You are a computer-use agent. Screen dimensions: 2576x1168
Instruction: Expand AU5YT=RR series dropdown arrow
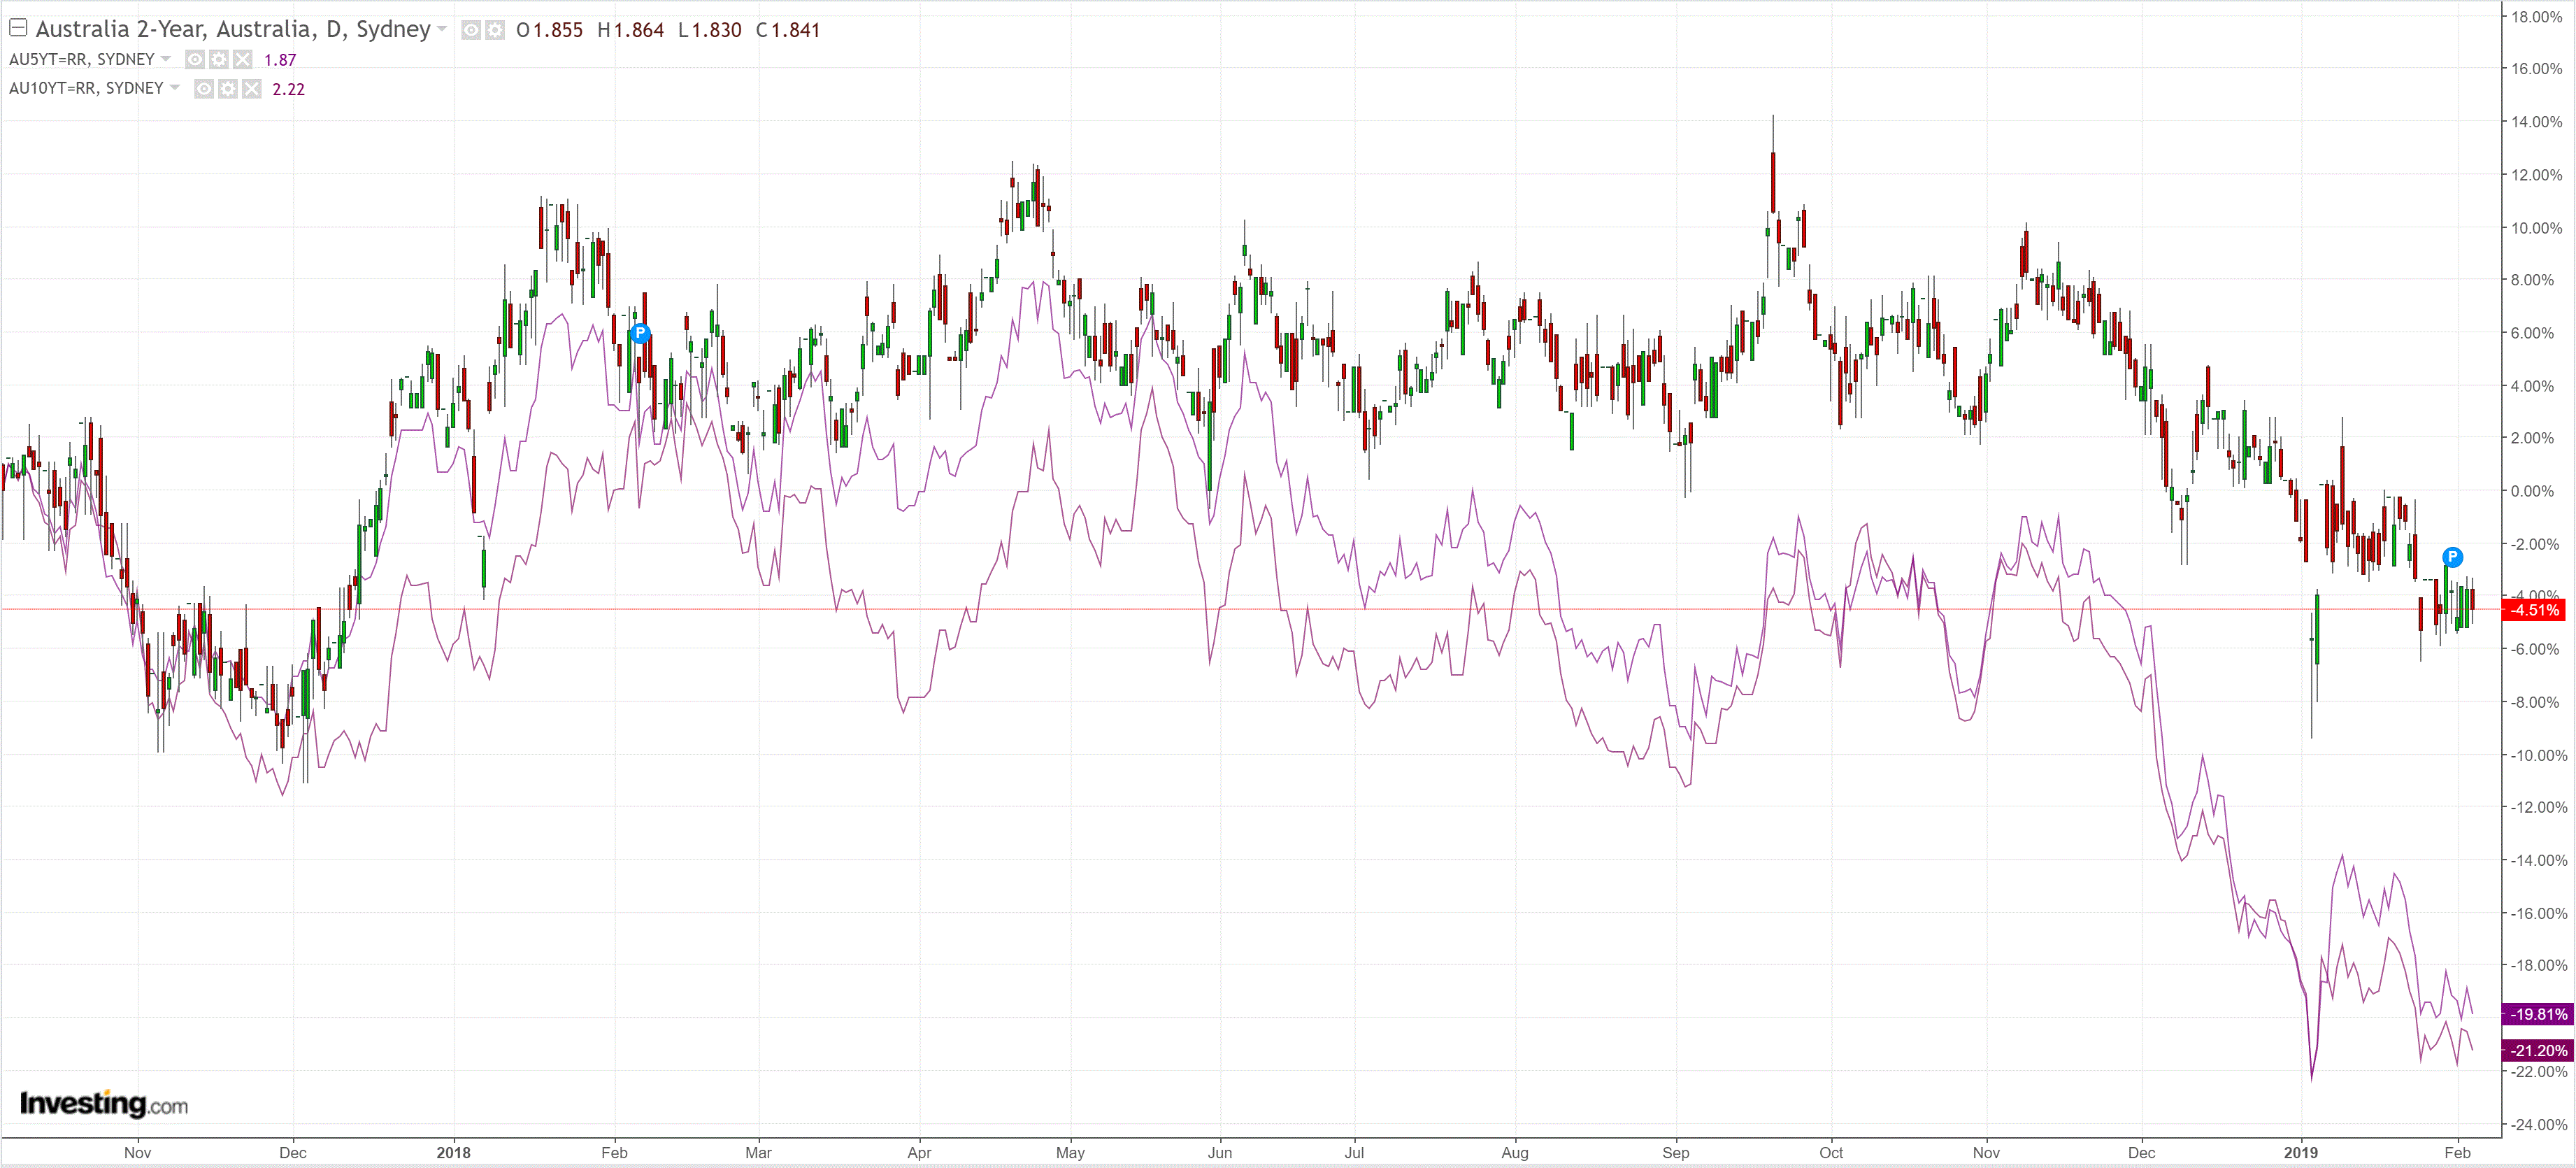coord(166,59)
